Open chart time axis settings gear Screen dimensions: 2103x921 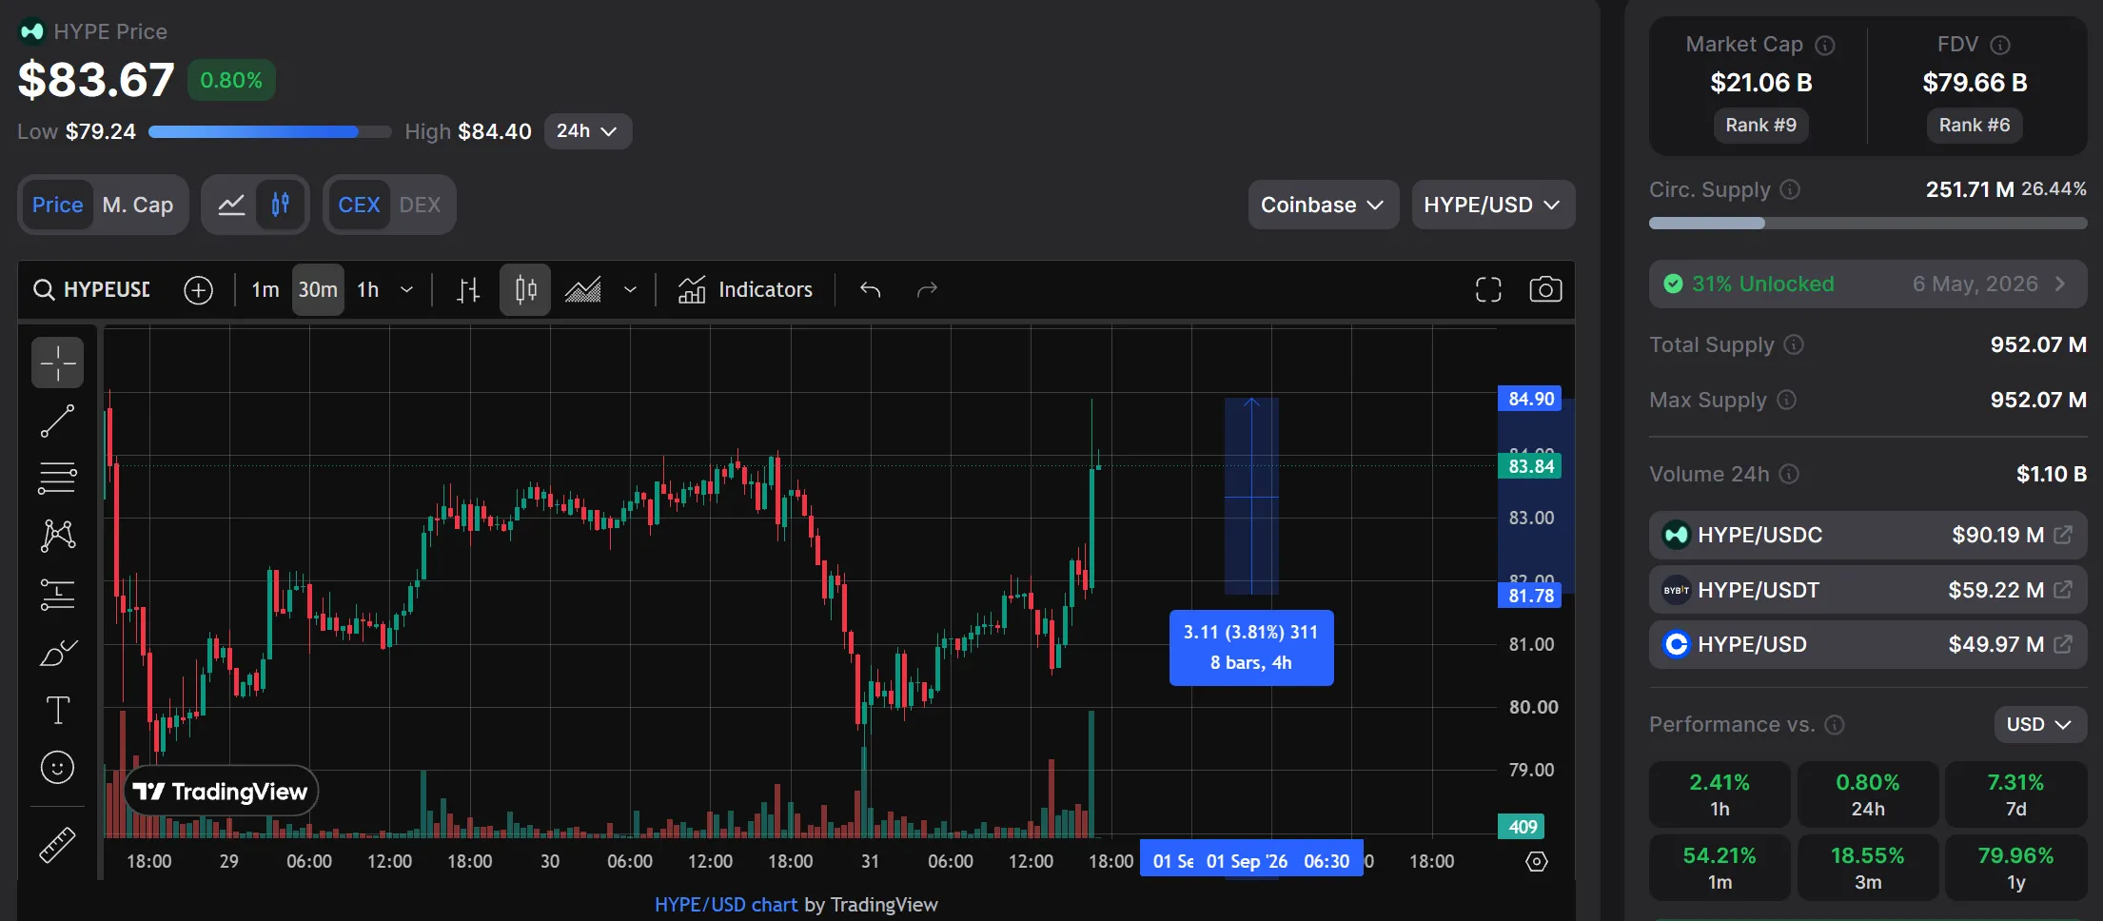point(1537,861)
